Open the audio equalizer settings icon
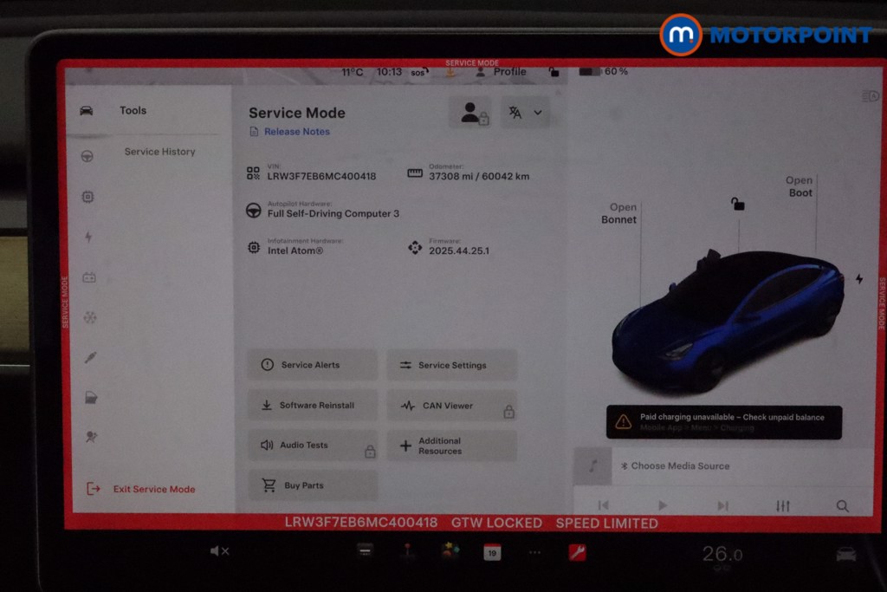 coord(783,506)
